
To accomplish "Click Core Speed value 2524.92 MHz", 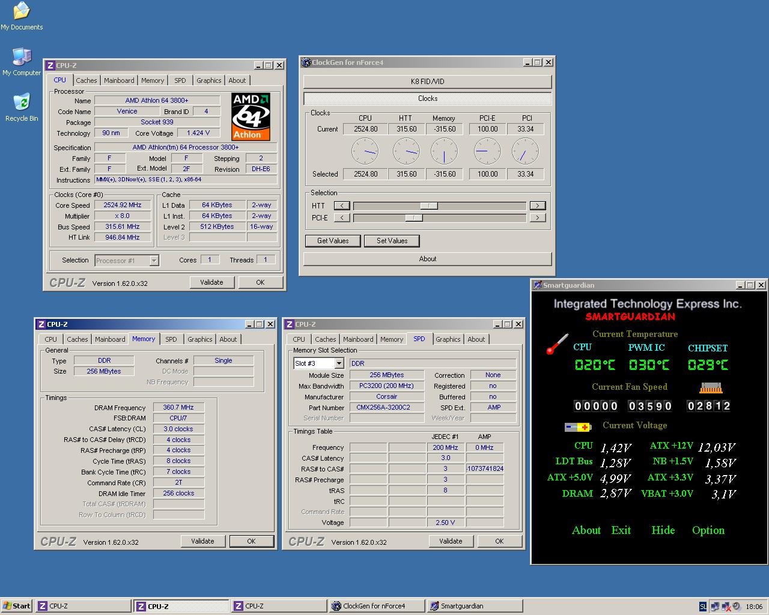I will click(123, 205).
